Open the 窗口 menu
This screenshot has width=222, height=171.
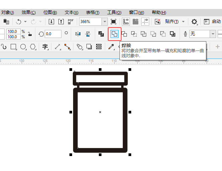tap(137, 13)
